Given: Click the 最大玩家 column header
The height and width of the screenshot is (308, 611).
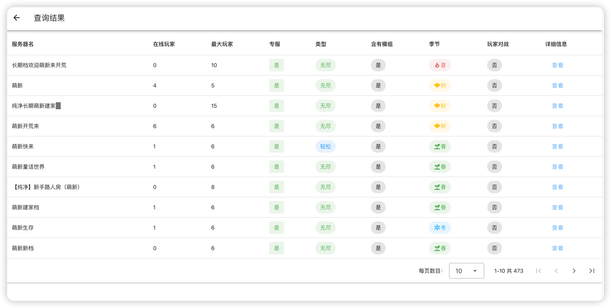Looking at the screenshot, I should pyautogui.click(x=222, y=44).
